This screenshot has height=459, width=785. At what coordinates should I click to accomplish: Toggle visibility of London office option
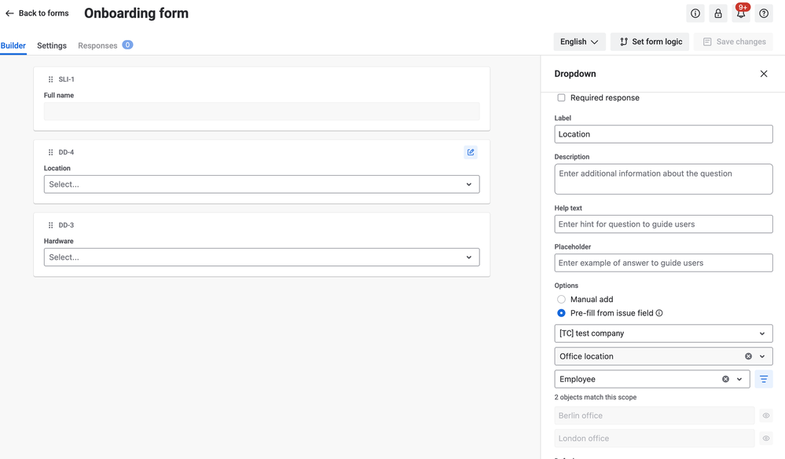[766, 439]
